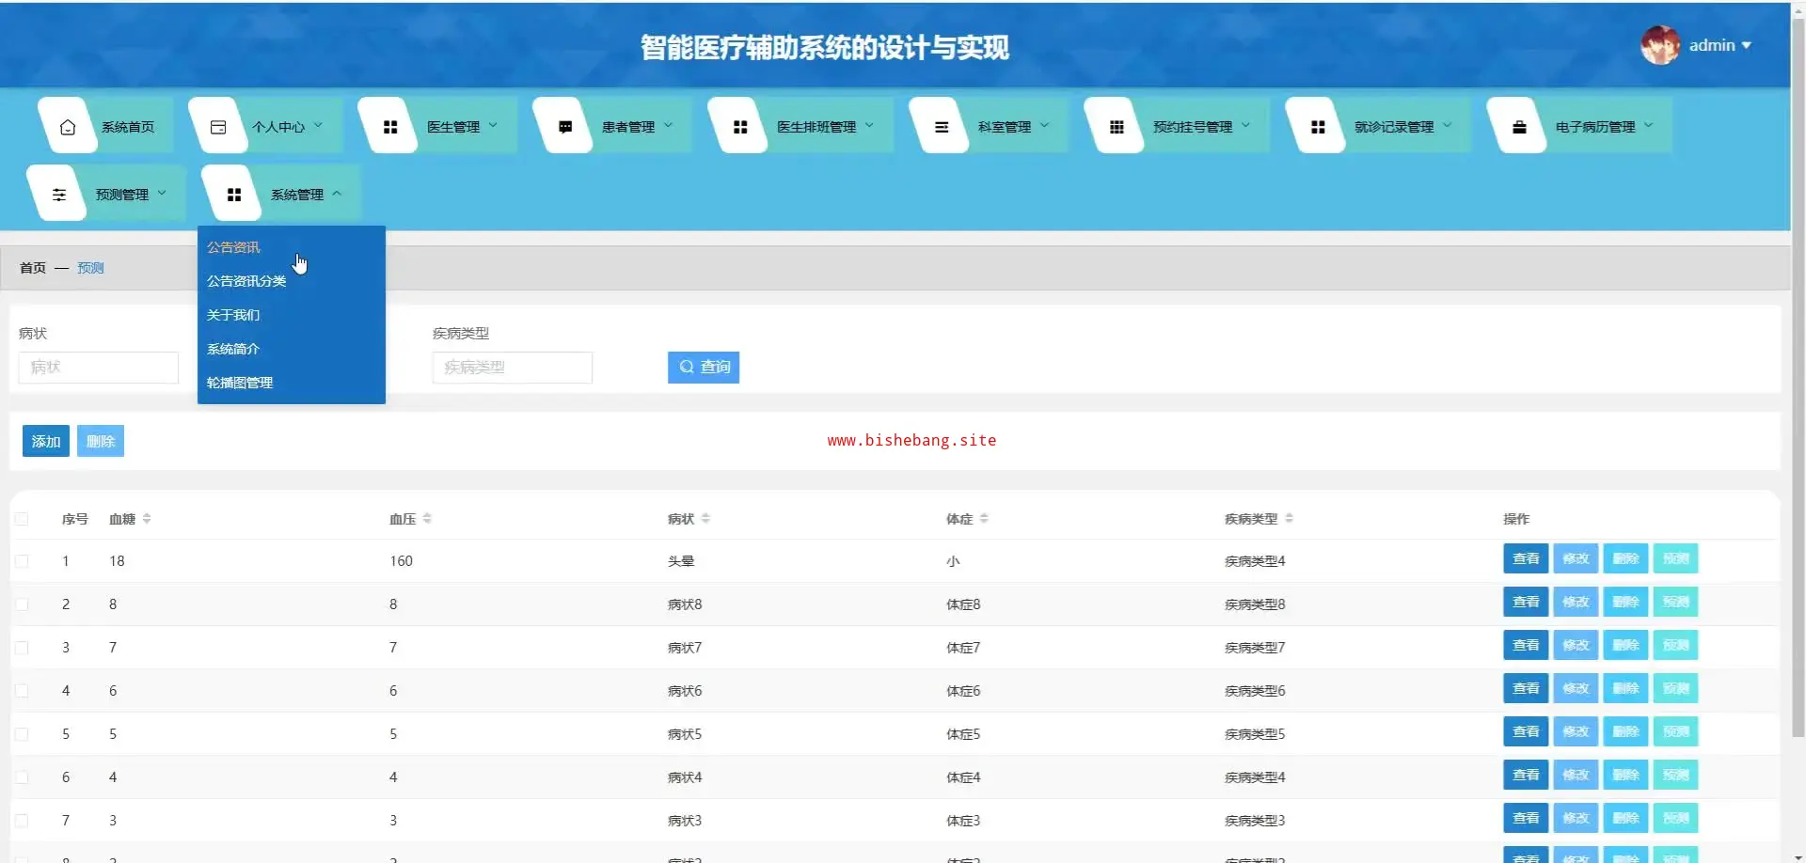Select 公告资讯分类 from the open menu

point(246,281)
